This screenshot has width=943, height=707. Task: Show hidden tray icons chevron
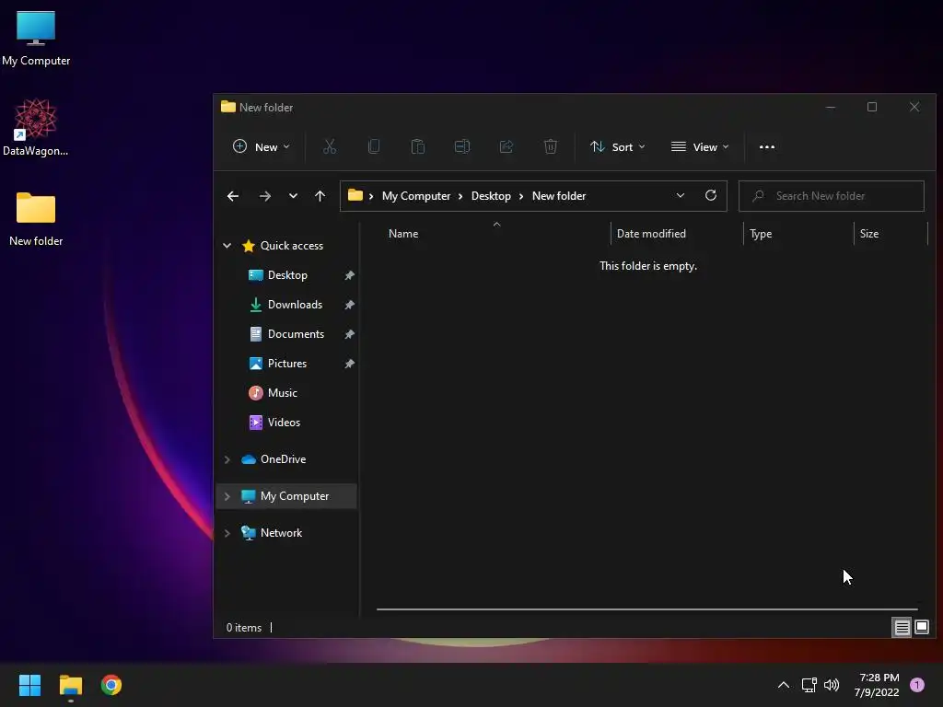pos(784,685)
